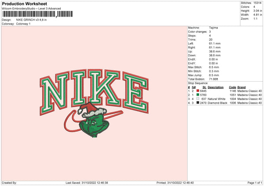This screenshot has width=264, height=186.
Task: Click the EndX value '0.00 in'
Action: [213, 59]
